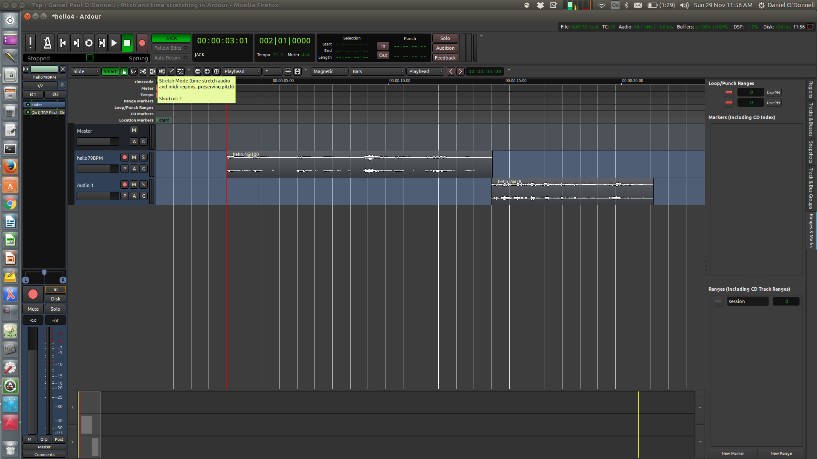Viewport: 817px width, 459px height.
Task: Click the New Marker button
Action: pyautogui.click(x=733, y=453)
